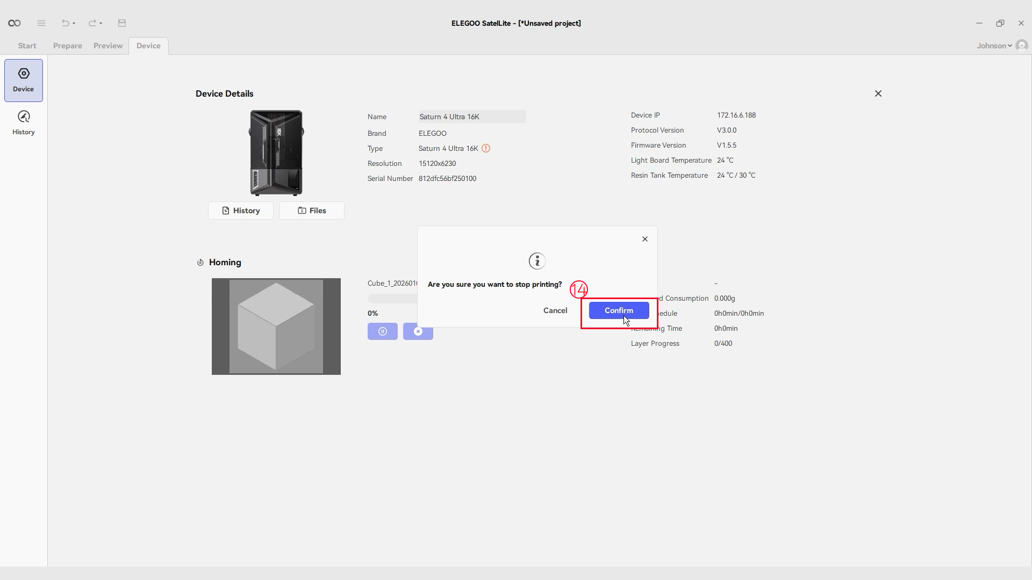
Task: Click the save project icon
Action: [122, 23]
